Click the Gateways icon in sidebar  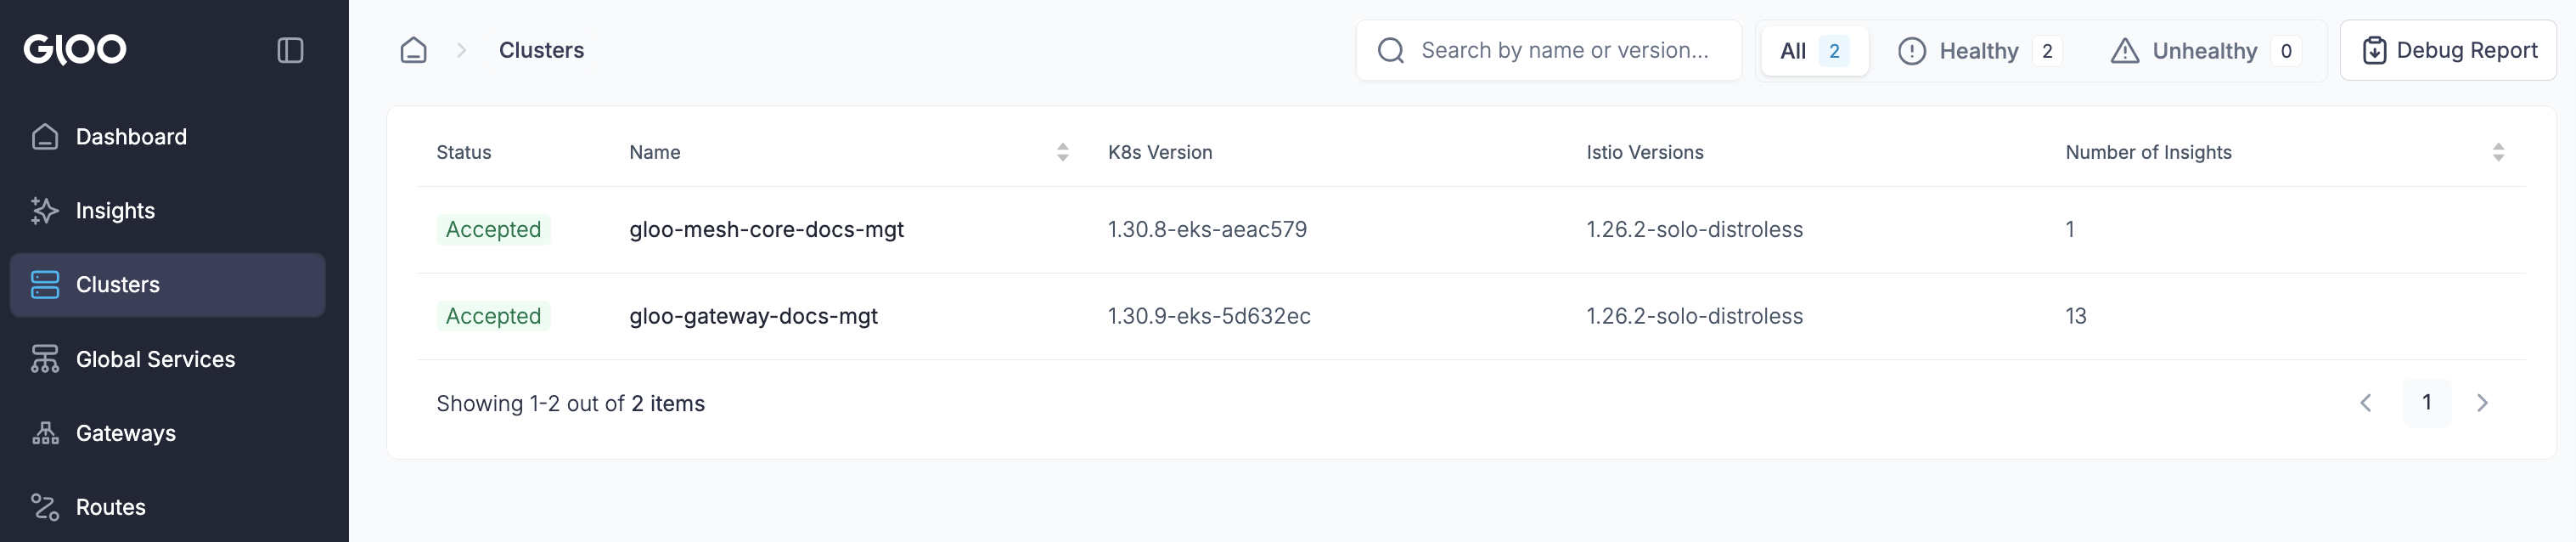pyautogui.click(x=45, y=433)
